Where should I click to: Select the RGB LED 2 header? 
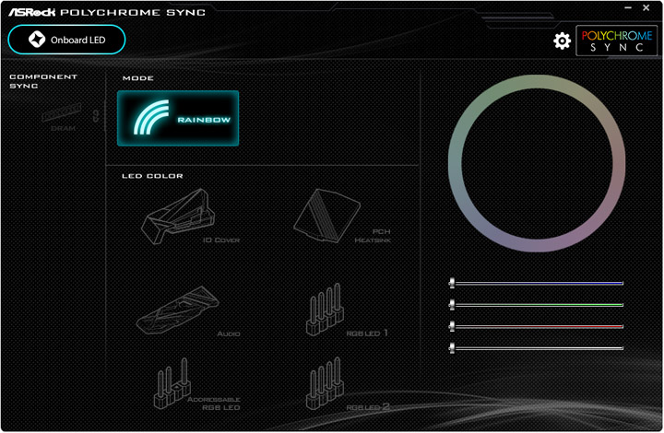point(347,384)
